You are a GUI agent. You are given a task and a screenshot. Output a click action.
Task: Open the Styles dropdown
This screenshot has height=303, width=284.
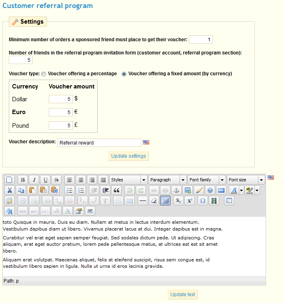(x=128, y=180)
